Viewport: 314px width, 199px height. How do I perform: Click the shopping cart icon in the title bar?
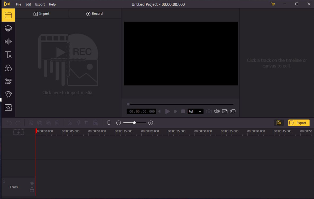pyautogui.click(x=273, y=4)
